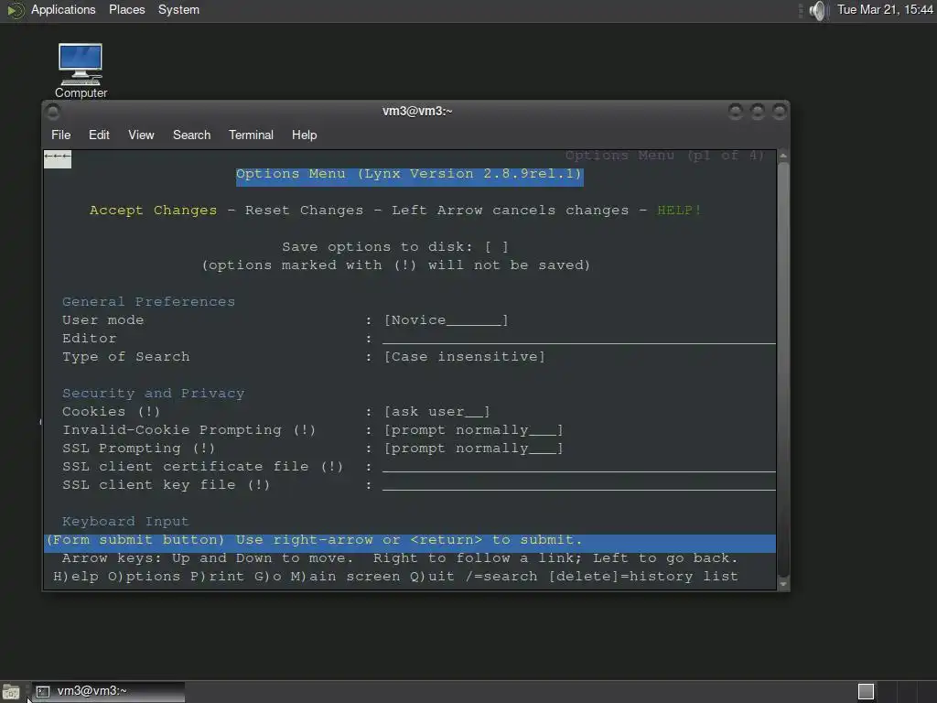The image size is (937, 703).
Task: Click the Security and Privacy heading
Action: [154, 394]
